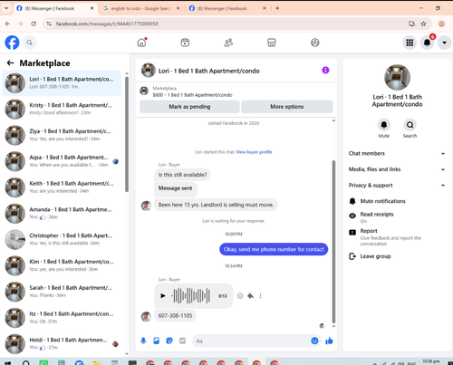The width and height of the screenshot is (453, 365).
Task: Mute chat via bell icon in side panel
Action: coord(384,124)
